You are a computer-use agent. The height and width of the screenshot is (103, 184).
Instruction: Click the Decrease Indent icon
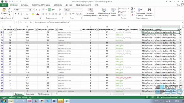click(53, 14)
